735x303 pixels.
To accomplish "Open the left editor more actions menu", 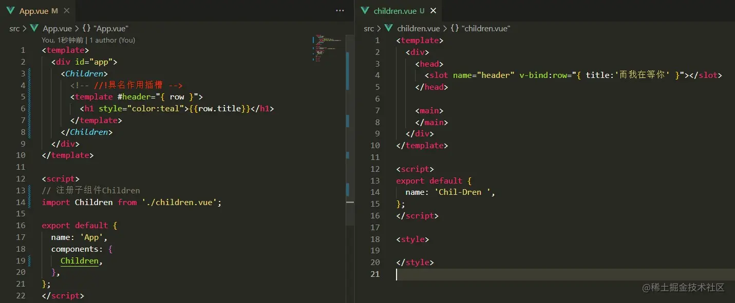I will (340, 11).
